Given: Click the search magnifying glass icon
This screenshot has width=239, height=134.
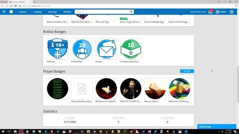Looking at the screenshot, I should click(131, 12).
